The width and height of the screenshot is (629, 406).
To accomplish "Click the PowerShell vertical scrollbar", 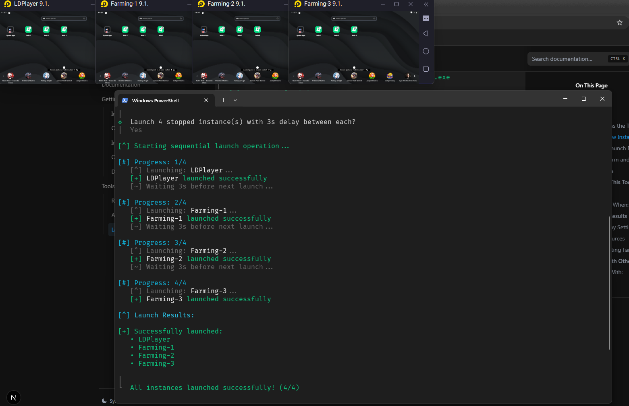I will point(609,282).
